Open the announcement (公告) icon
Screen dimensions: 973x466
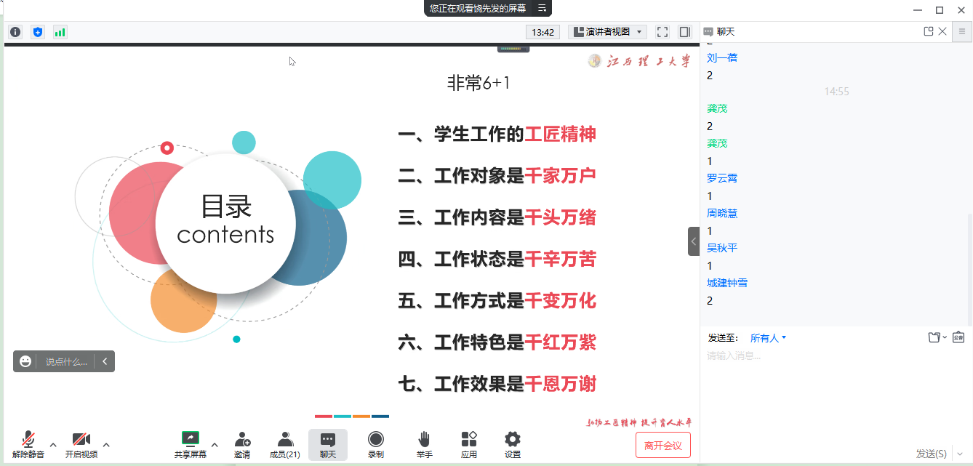click(958, 337)
